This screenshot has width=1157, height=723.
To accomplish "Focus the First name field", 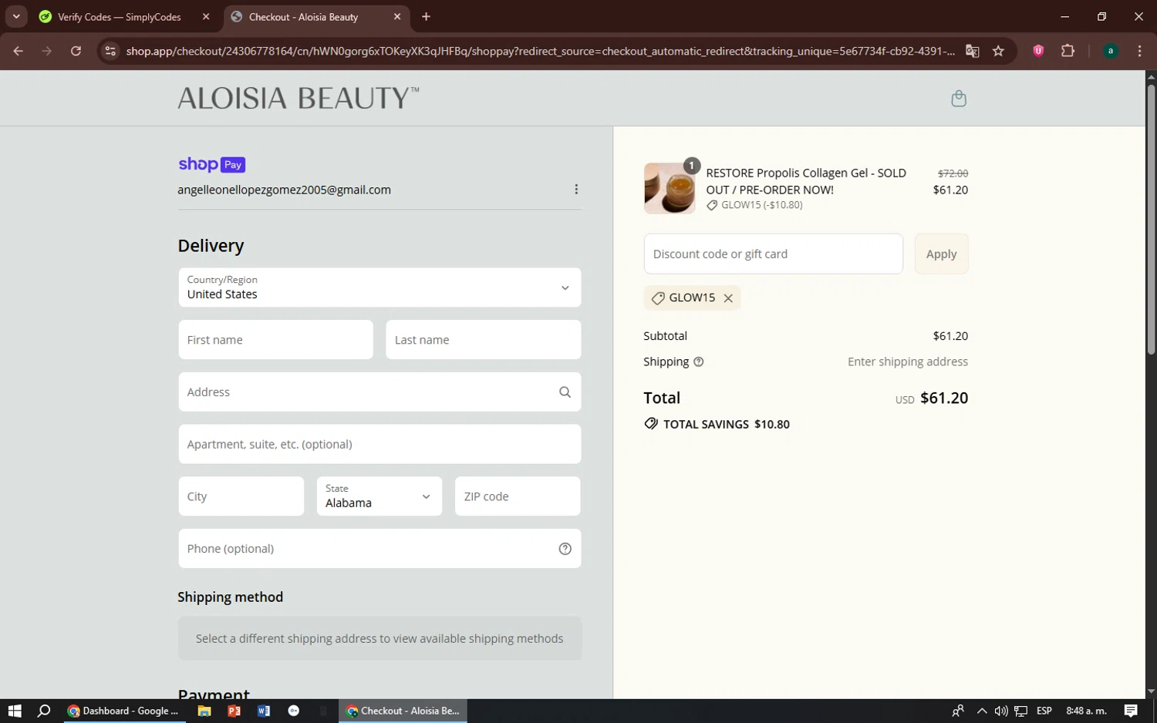I will tap(275, 340).
